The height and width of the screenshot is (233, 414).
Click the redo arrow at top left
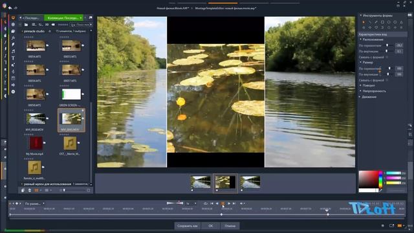tap(16, 8)
